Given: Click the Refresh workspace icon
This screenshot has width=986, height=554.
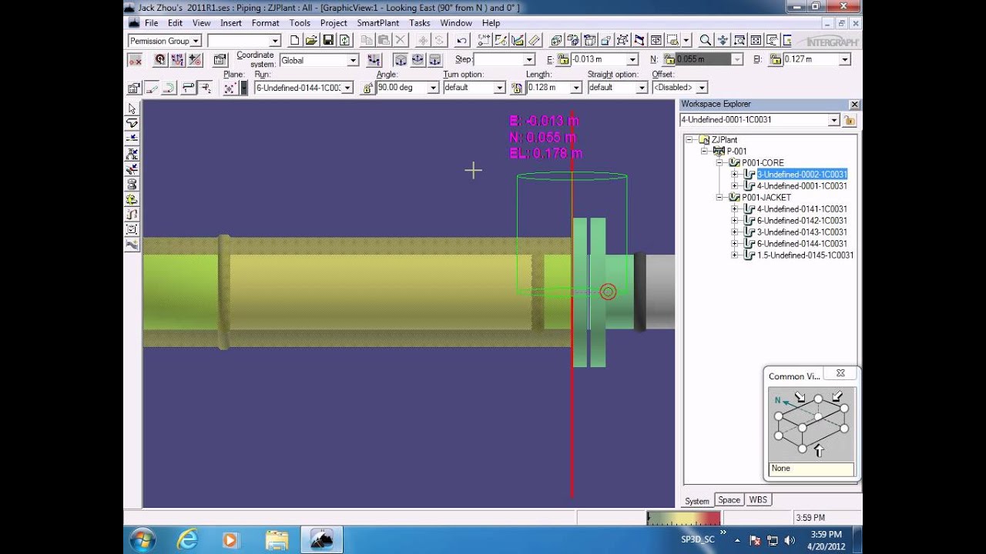Looking at the screenshot, I should point(344,41).
